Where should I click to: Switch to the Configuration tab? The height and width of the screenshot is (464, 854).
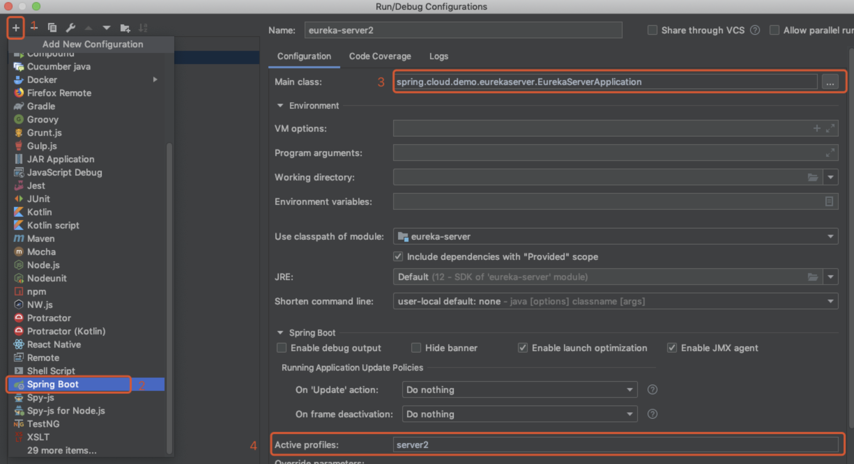point(304,56)
